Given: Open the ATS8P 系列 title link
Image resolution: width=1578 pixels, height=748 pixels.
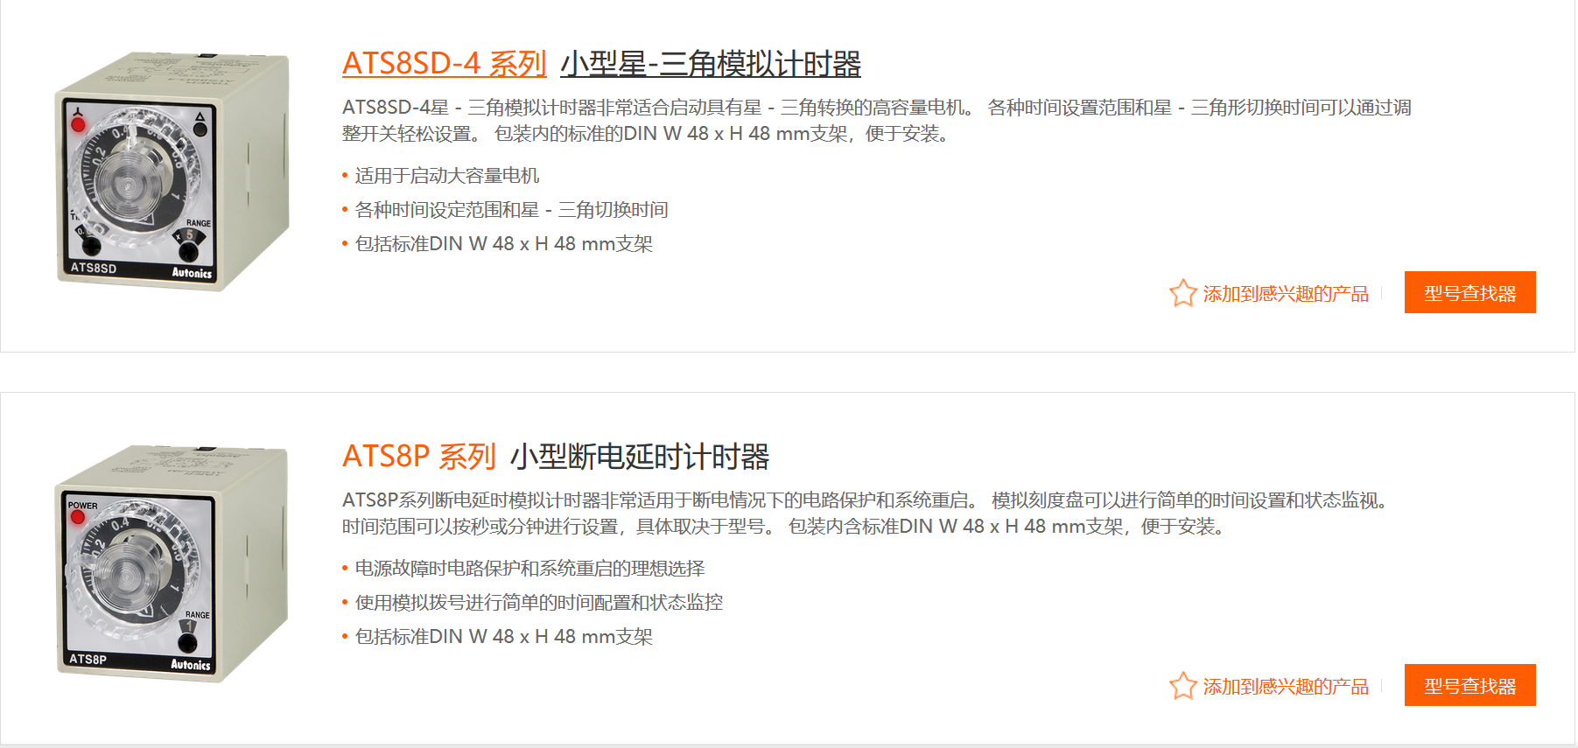Looking at the screenshot, I should point(418,457).
